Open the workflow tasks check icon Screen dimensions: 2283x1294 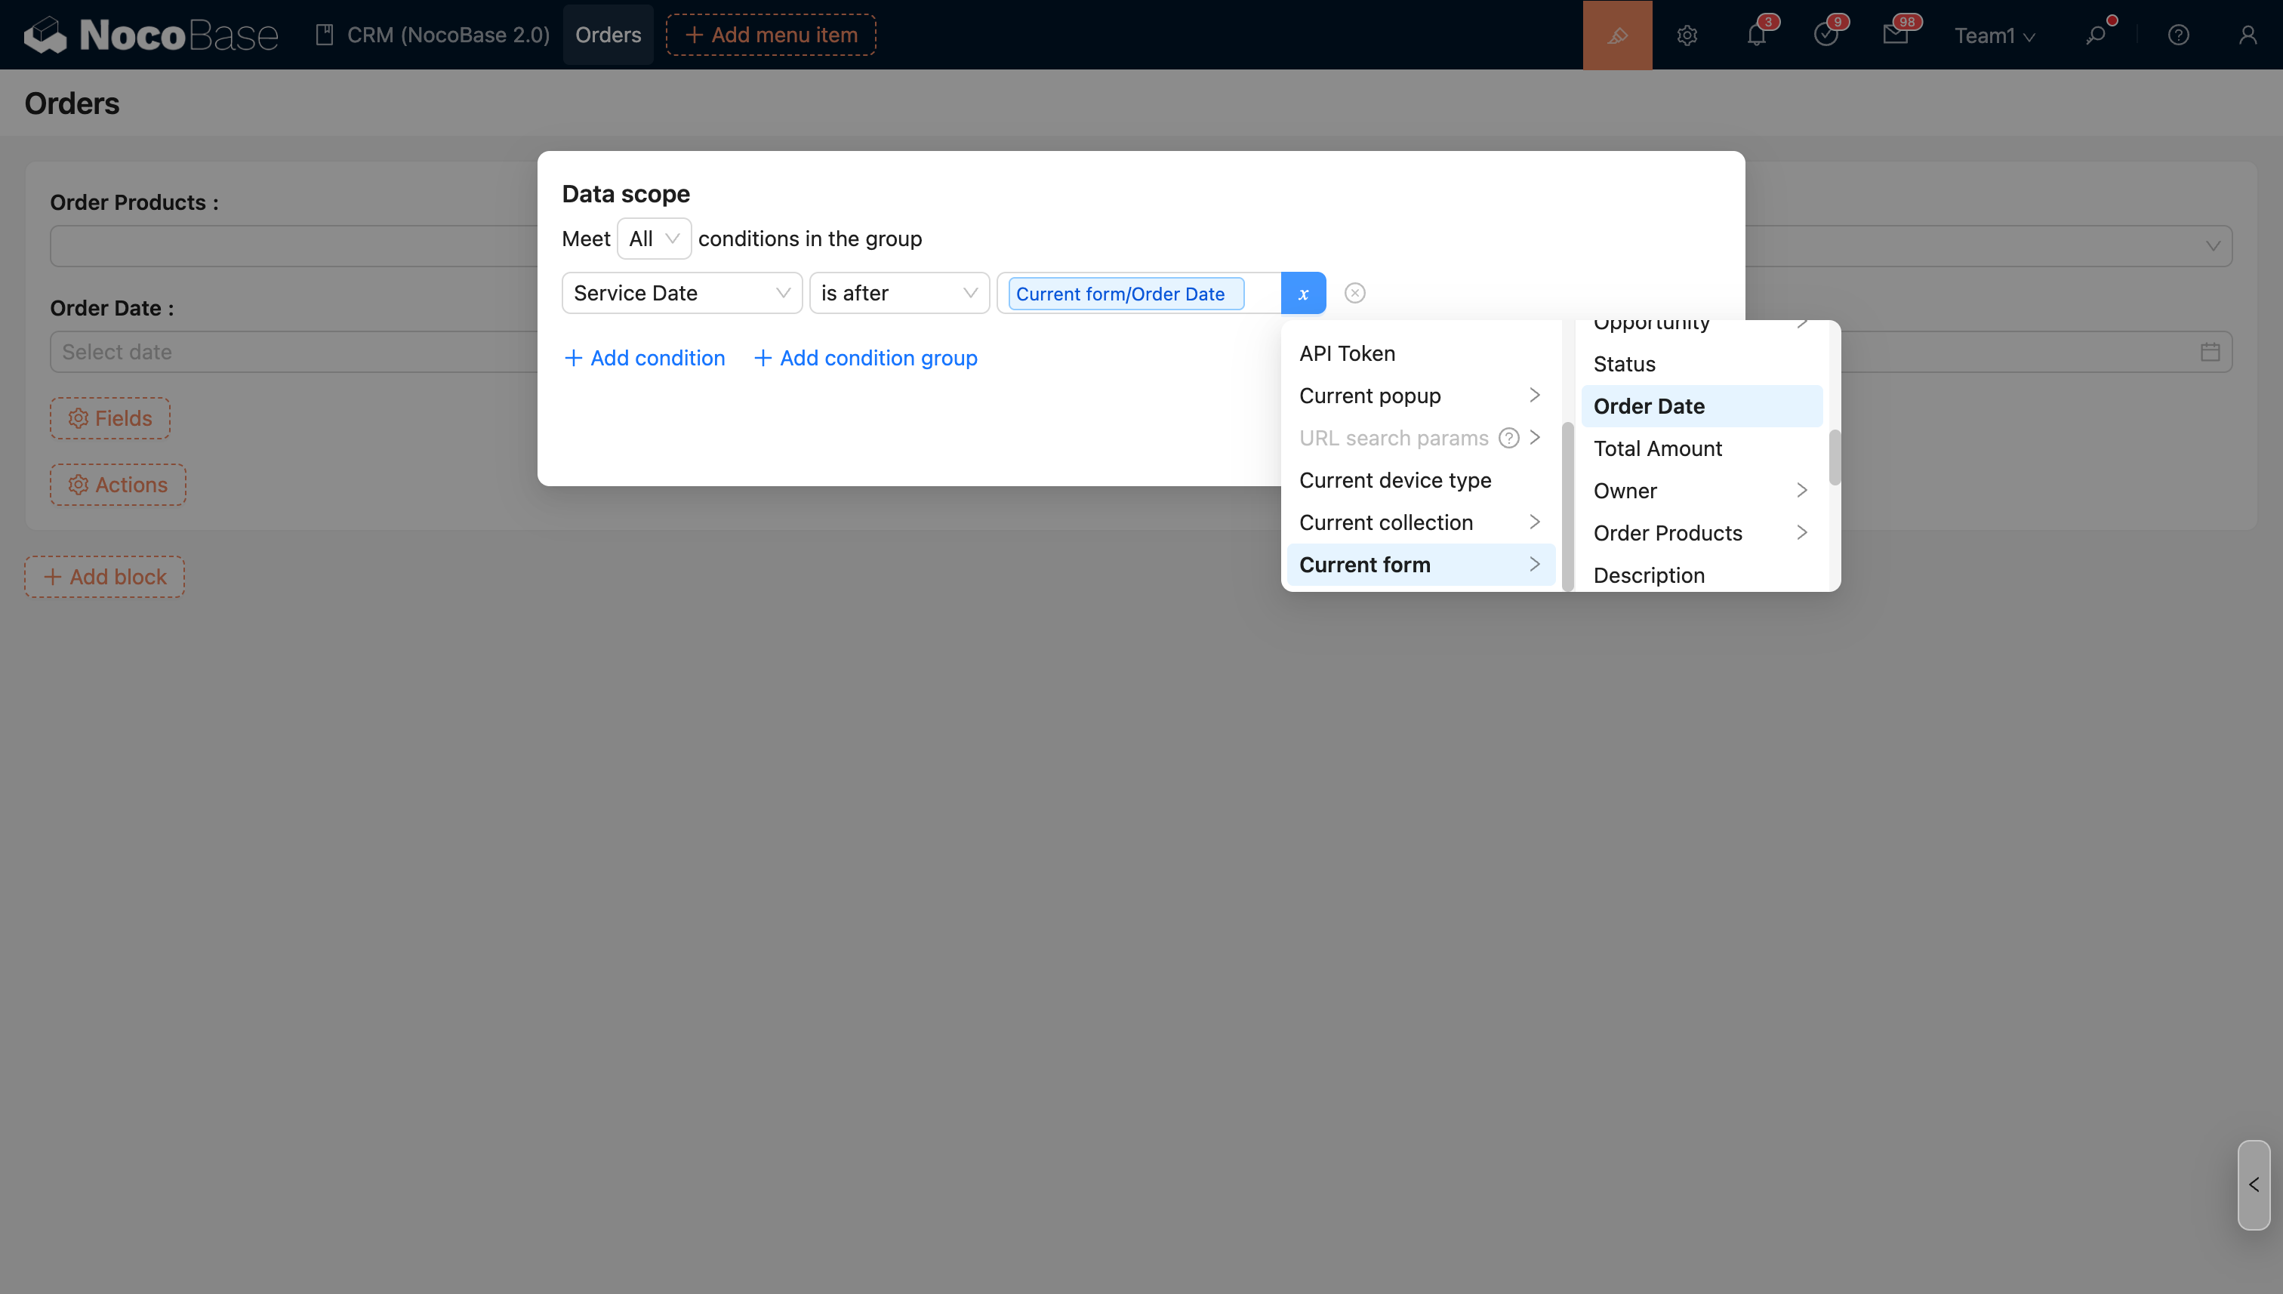tap(1825, 35)
